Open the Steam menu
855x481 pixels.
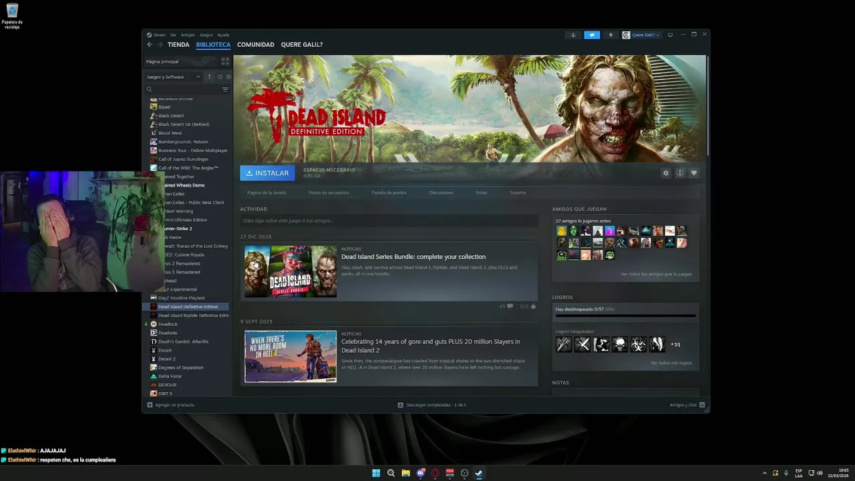156,35
